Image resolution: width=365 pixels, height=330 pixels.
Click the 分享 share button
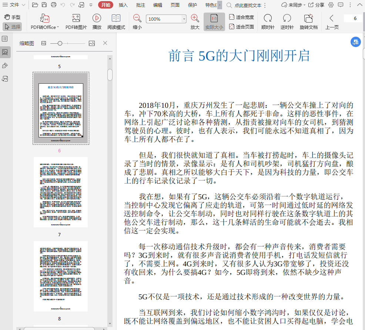tap(316, 5)
